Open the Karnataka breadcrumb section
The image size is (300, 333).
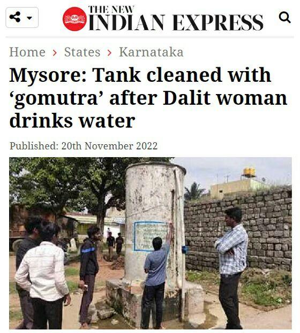[x=151, y=52]
